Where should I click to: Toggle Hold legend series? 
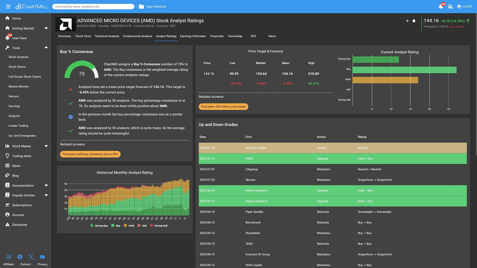(x=129, y=225)
